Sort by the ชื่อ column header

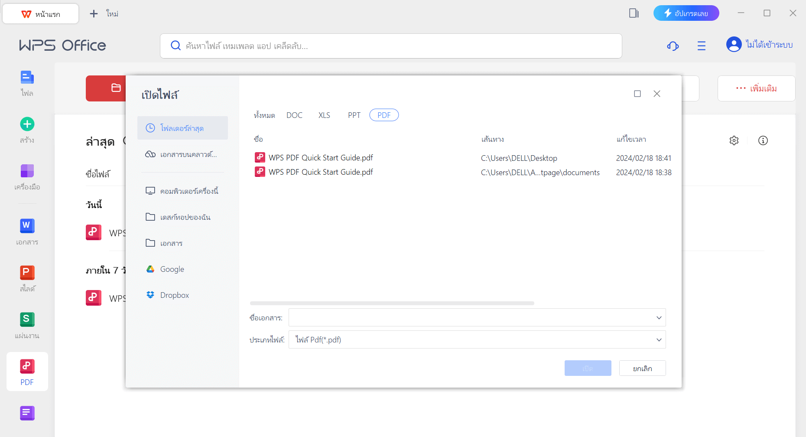(x=258, y=139)
